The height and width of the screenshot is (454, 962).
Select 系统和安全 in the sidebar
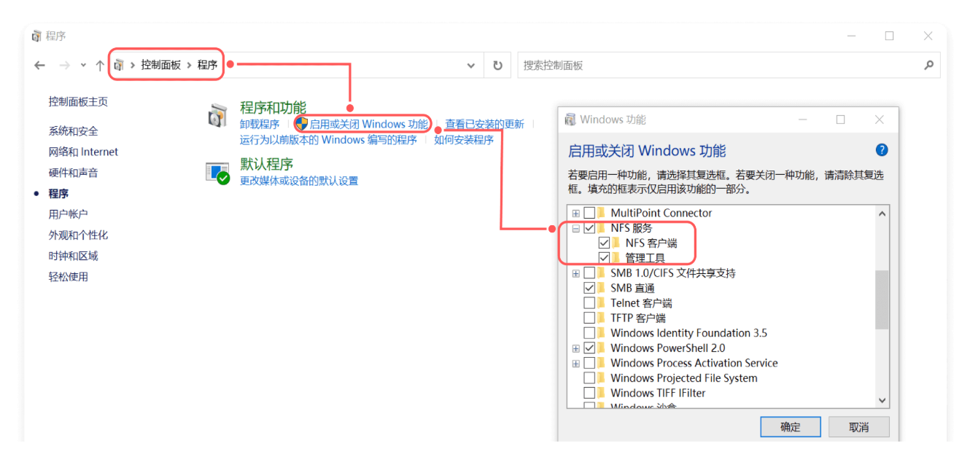[73, 131]
